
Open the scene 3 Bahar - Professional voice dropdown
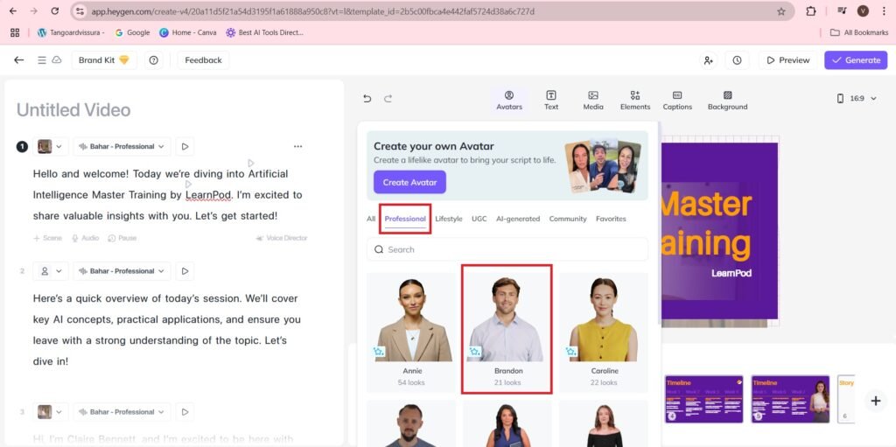(122, 411)
